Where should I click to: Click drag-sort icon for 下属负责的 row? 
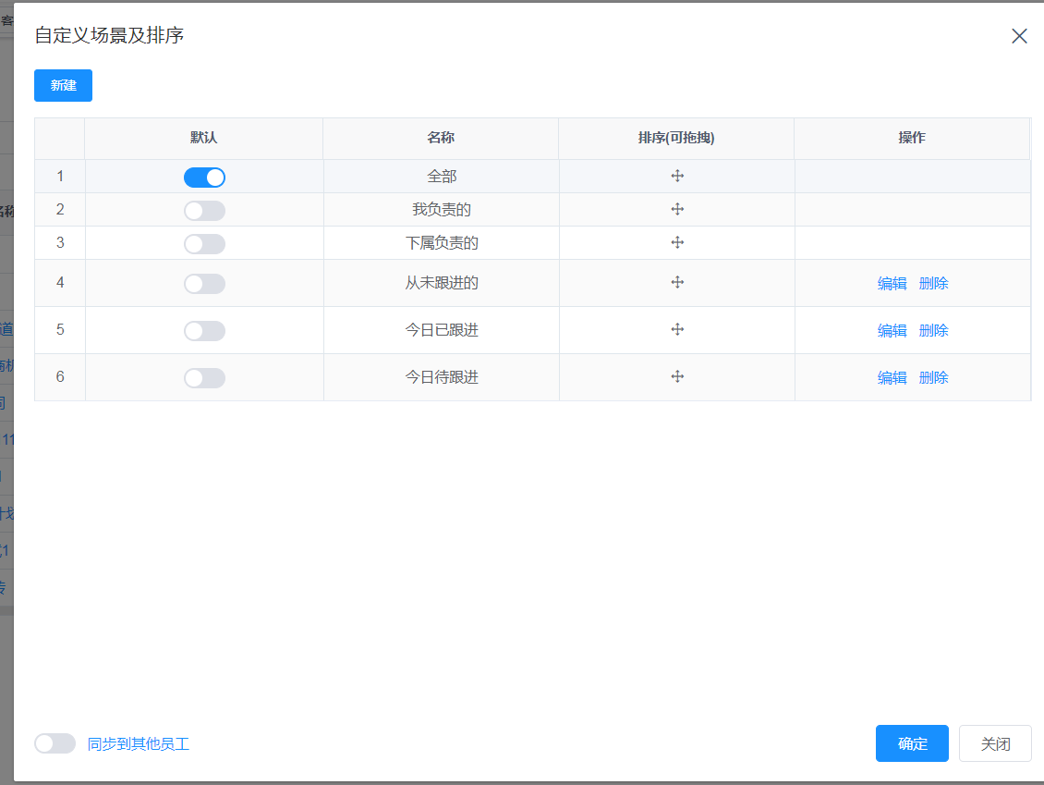pos(677,243)
